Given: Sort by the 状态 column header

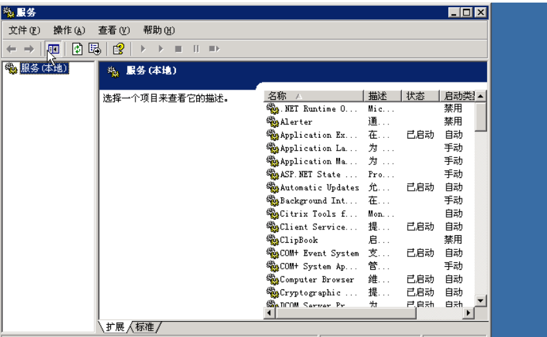Looking at the screenshot, I should point(421,96).
